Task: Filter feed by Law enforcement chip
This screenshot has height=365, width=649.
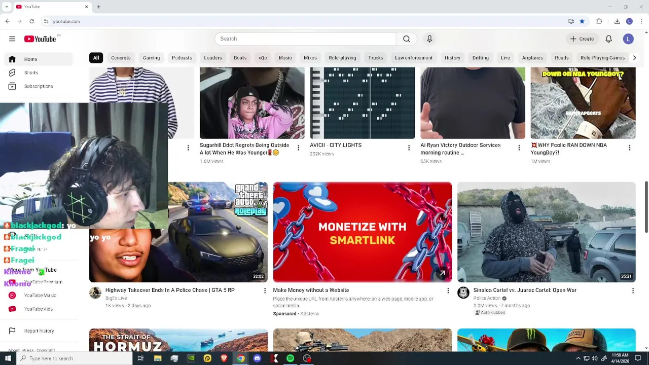Action: coord(414,58)
